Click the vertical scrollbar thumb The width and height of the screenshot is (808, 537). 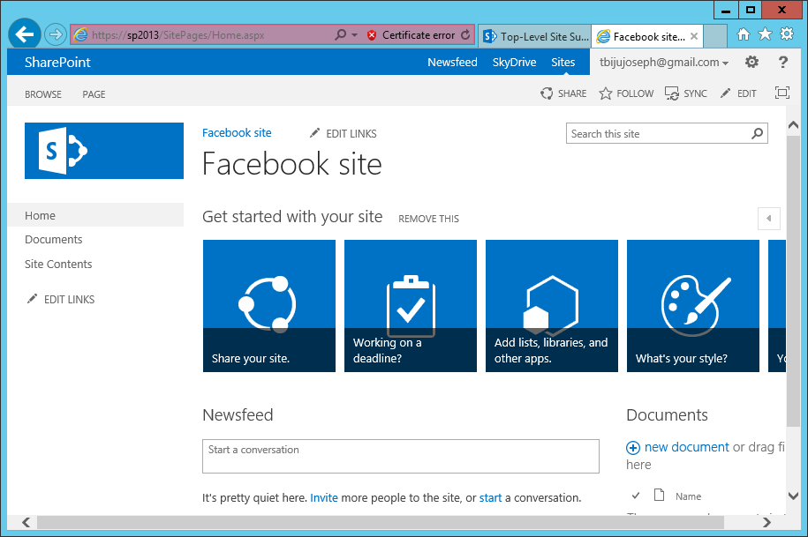pos(794,280)
